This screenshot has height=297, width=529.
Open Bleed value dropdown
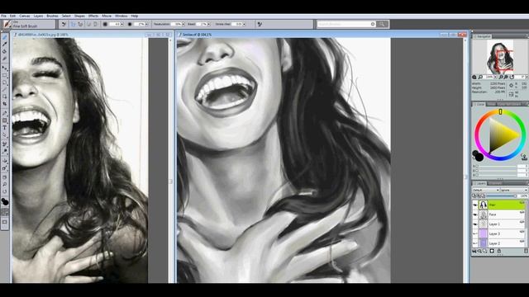(x=208, y=24)
